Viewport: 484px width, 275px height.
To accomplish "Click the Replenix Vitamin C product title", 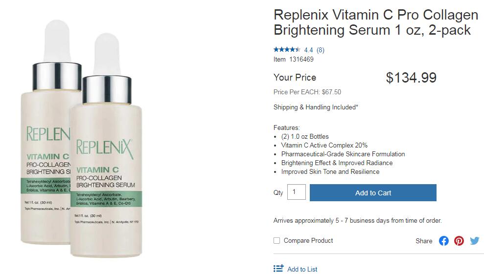I will click(375, 22).
